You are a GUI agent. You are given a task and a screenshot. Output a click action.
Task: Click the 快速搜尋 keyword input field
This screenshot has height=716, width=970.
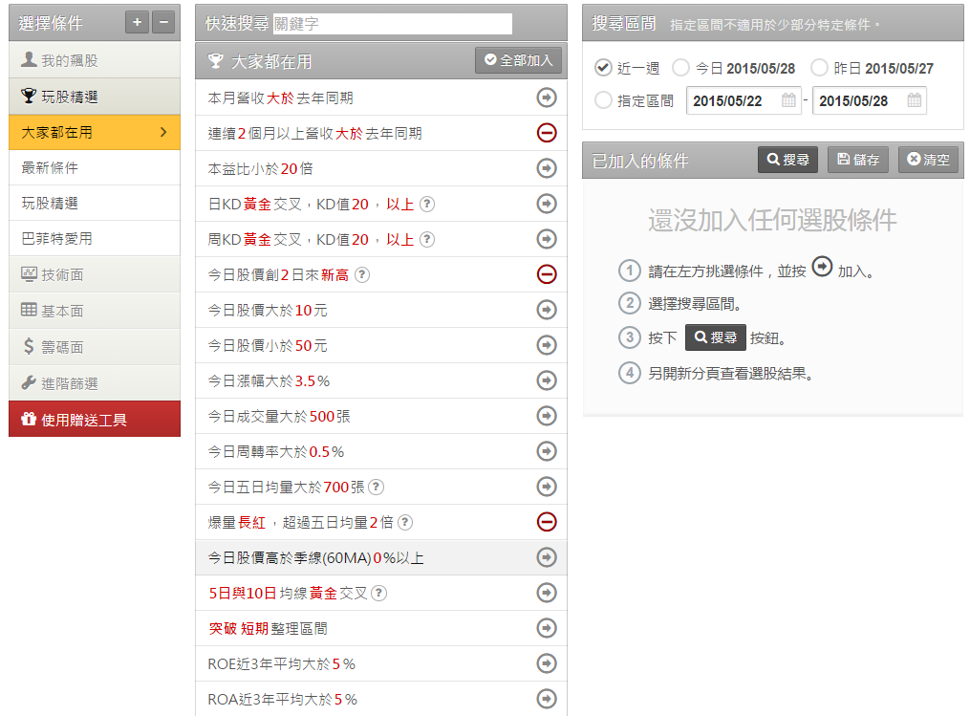(392, 24)
